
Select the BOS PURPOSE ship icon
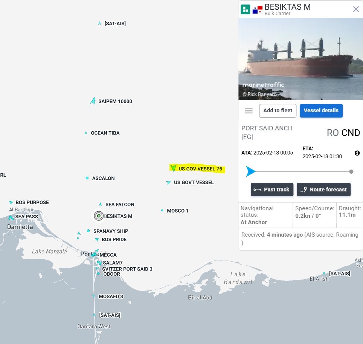11,203
